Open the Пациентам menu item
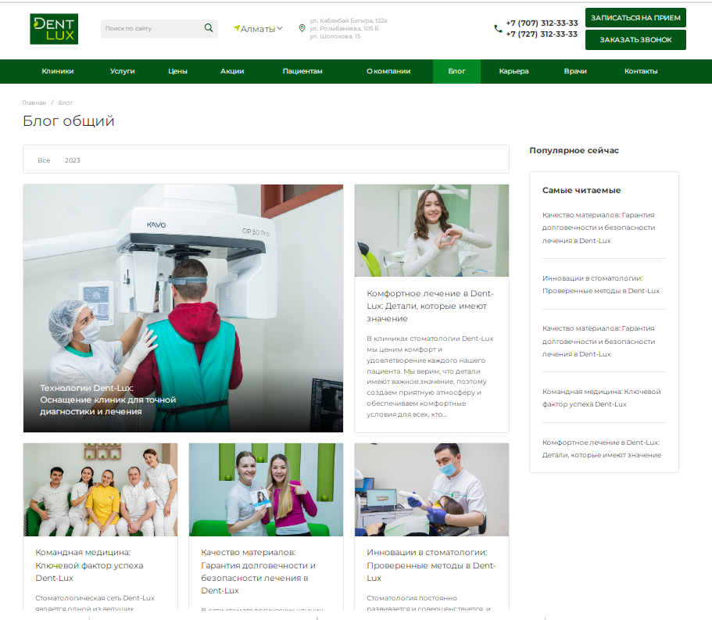712x620 pixels. (302, 71)
